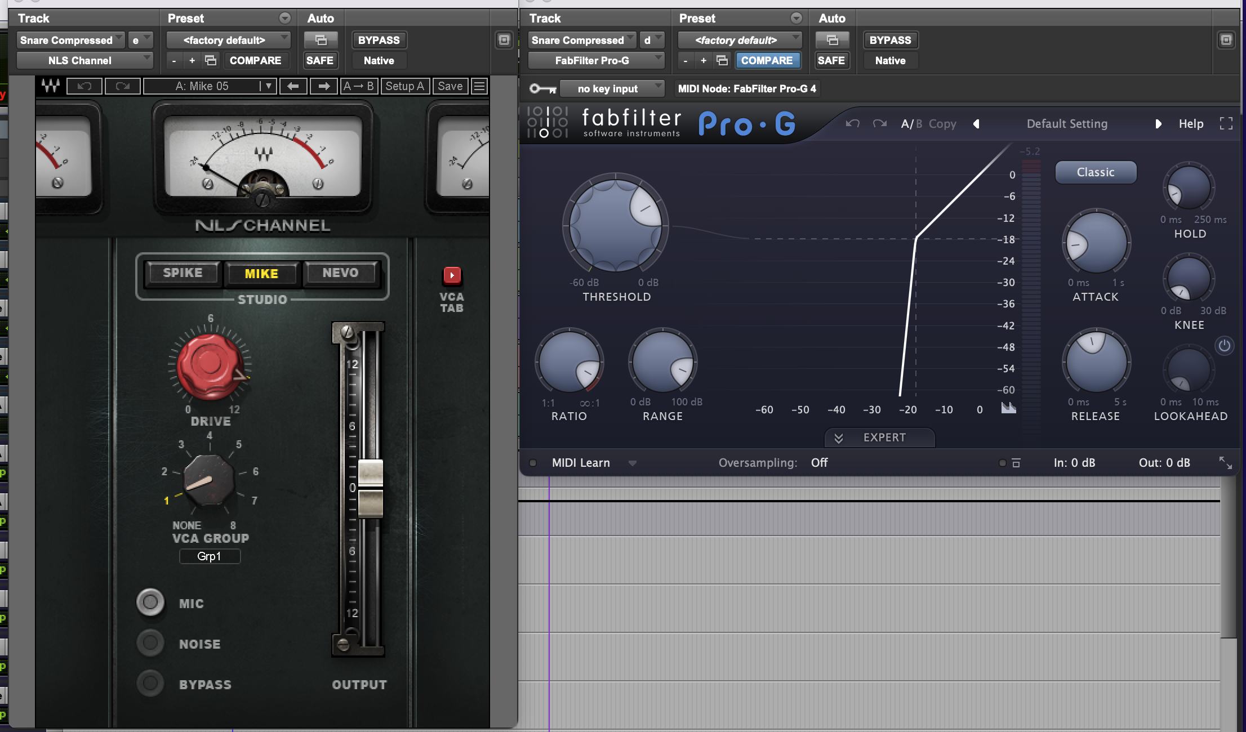Viewport: 1246px width, 732px height.
Task: Click the VCA GROUP selector knob
Action: coord(209,480)
